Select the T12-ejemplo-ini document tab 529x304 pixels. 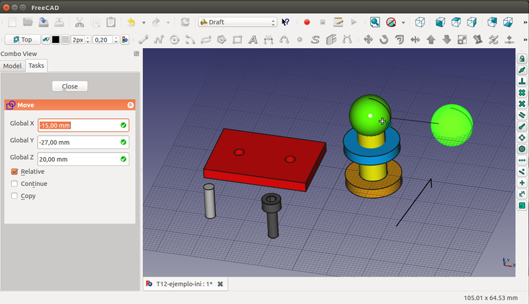(x=183, y=284)
